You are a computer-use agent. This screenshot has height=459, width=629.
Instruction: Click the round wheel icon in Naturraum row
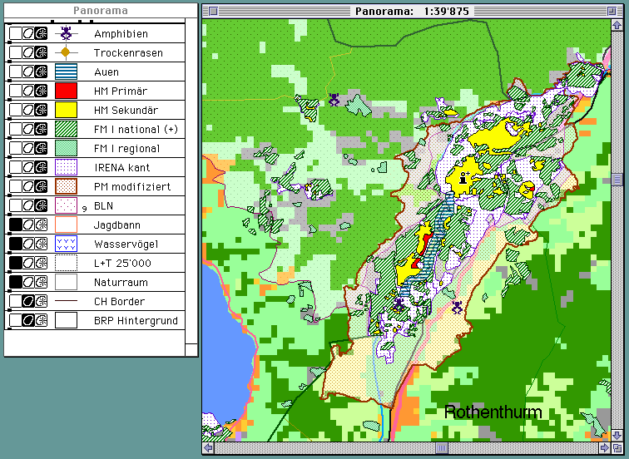point(40,282)
